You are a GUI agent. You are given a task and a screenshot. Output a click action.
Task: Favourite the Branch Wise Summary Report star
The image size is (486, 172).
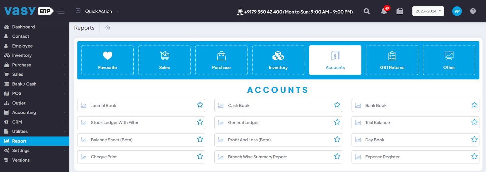337,157
